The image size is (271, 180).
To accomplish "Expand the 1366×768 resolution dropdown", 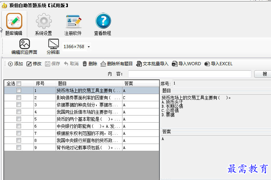I will (89, 47).
